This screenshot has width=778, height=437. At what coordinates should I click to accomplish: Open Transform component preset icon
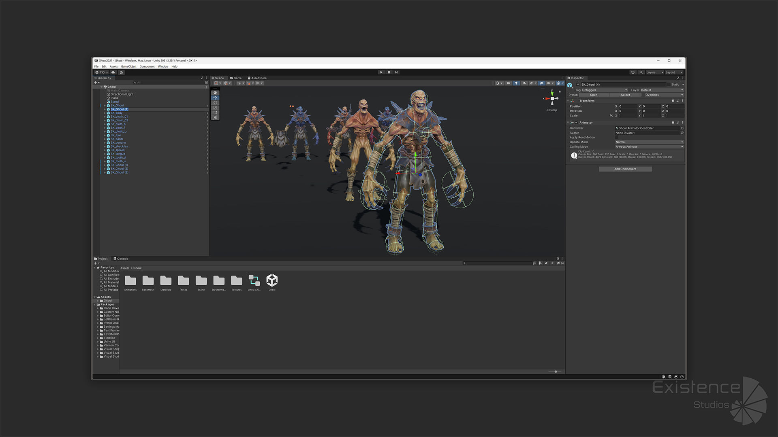(x=678, y=101)
